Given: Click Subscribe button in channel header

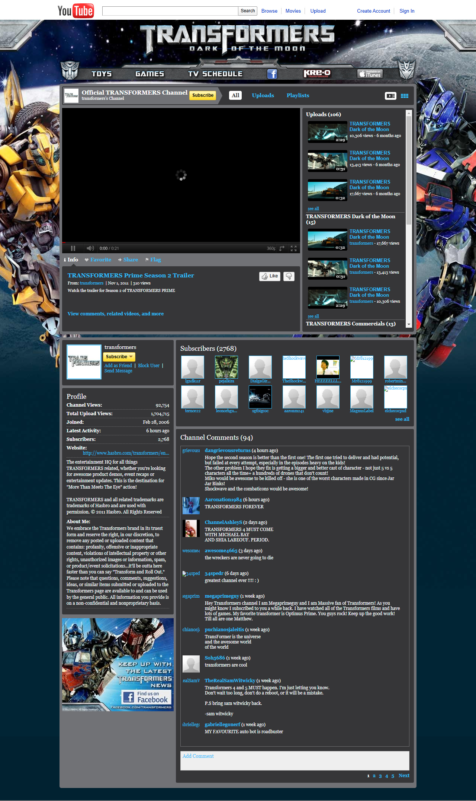Looking at the screenshot, I should pyautogui.click(x=203, y=95).
